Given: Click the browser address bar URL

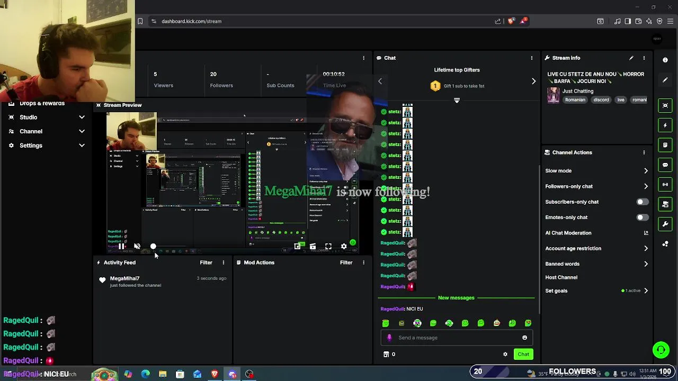Looking at the screenshot, I should (x=191, y=21).
